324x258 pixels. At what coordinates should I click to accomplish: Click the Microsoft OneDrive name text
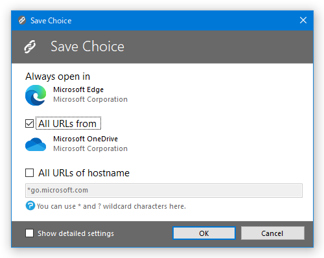coord(86,139)
